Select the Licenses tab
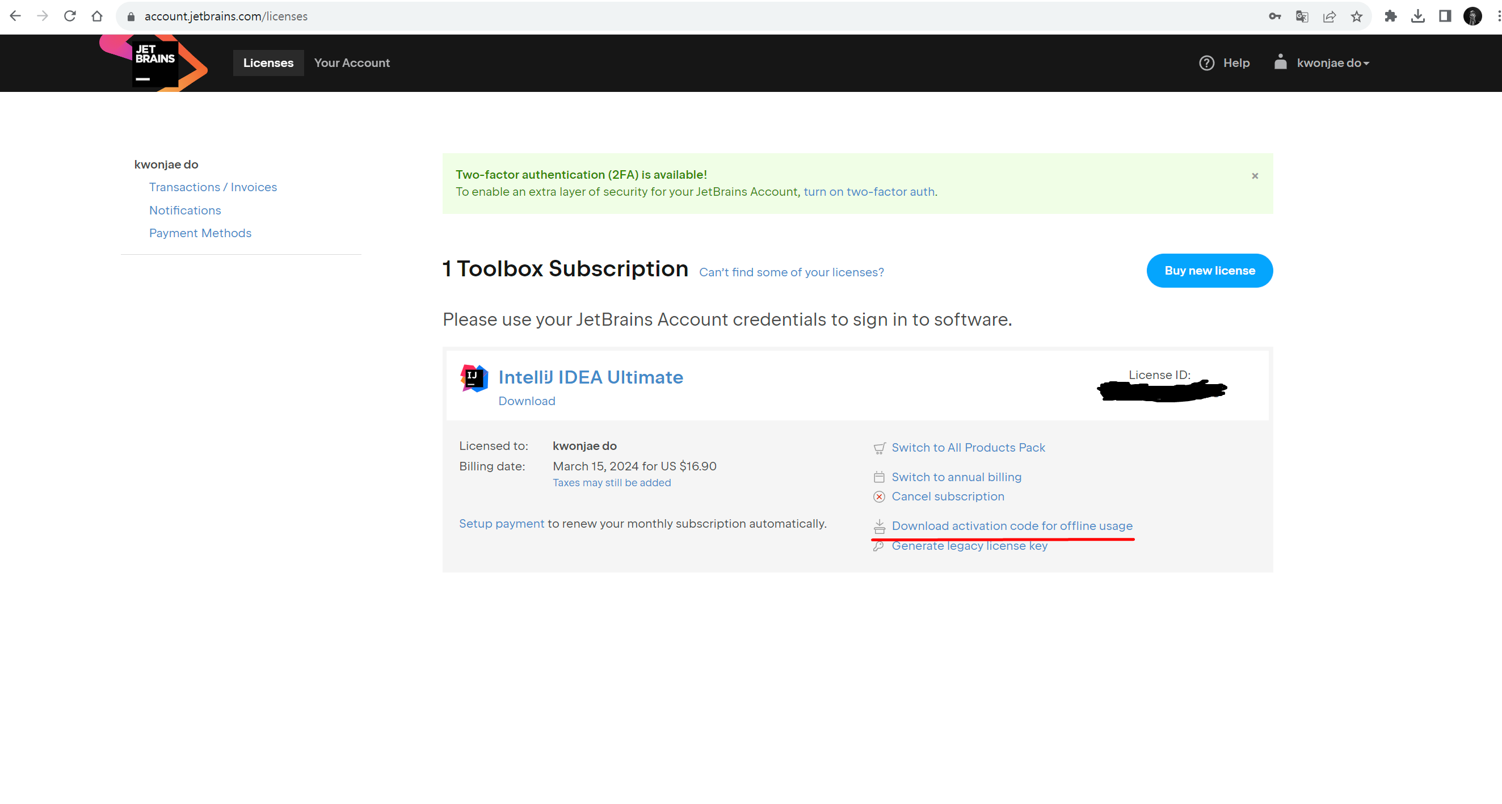1502x804 pixels. coord(268,63)
